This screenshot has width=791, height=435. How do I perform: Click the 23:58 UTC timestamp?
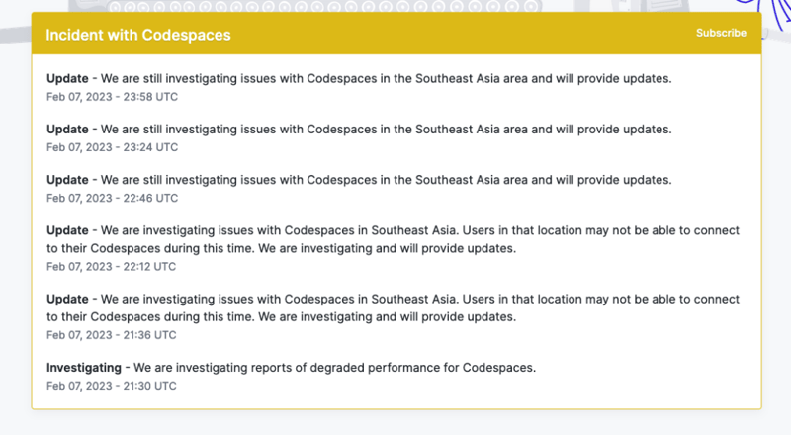click(112, 97)
